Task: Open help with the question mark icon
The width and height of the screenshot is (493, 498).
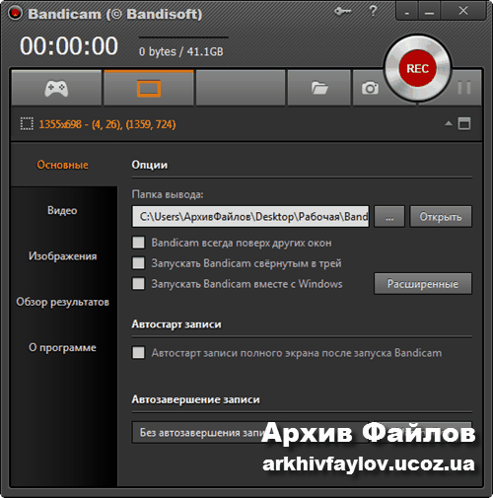Action: (x=373, y=11)
